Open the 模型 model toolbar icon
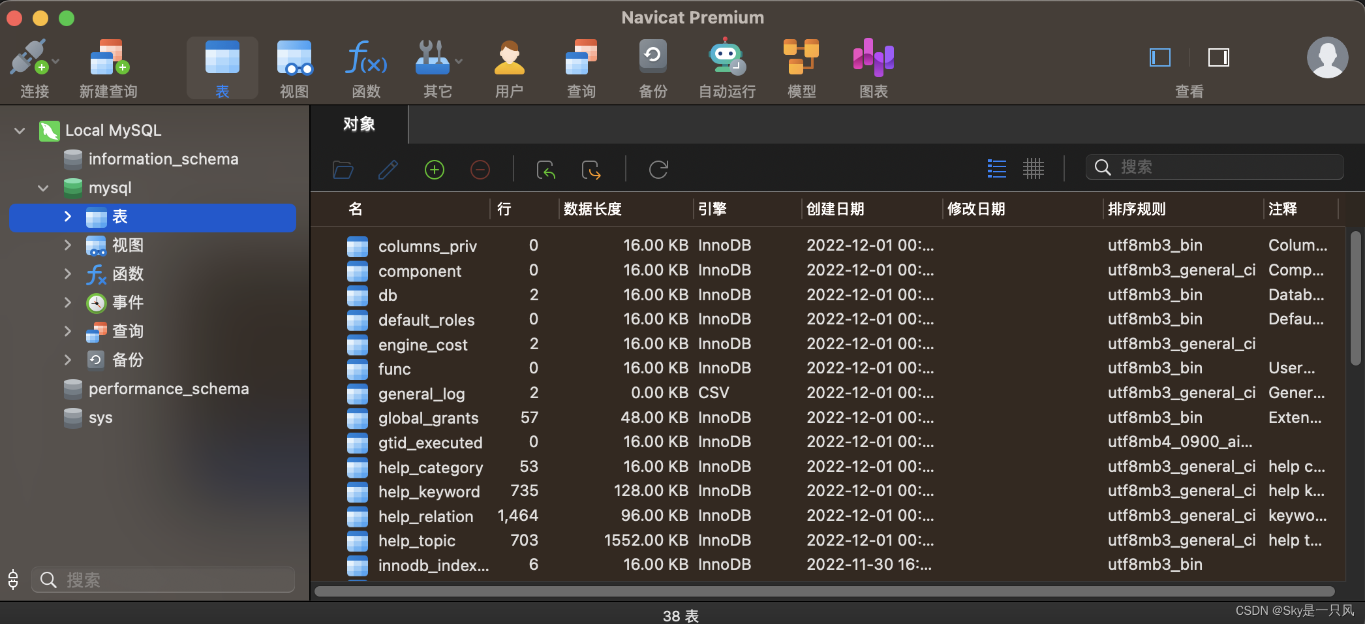The height and width of the screenshot is (624, 1365). tap(801, 57)
